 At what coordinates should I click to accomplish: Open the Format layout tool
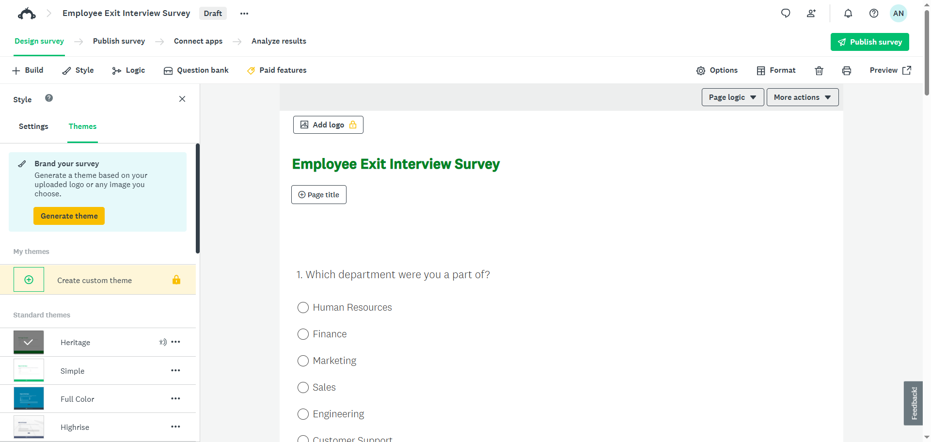click(776, 70)
